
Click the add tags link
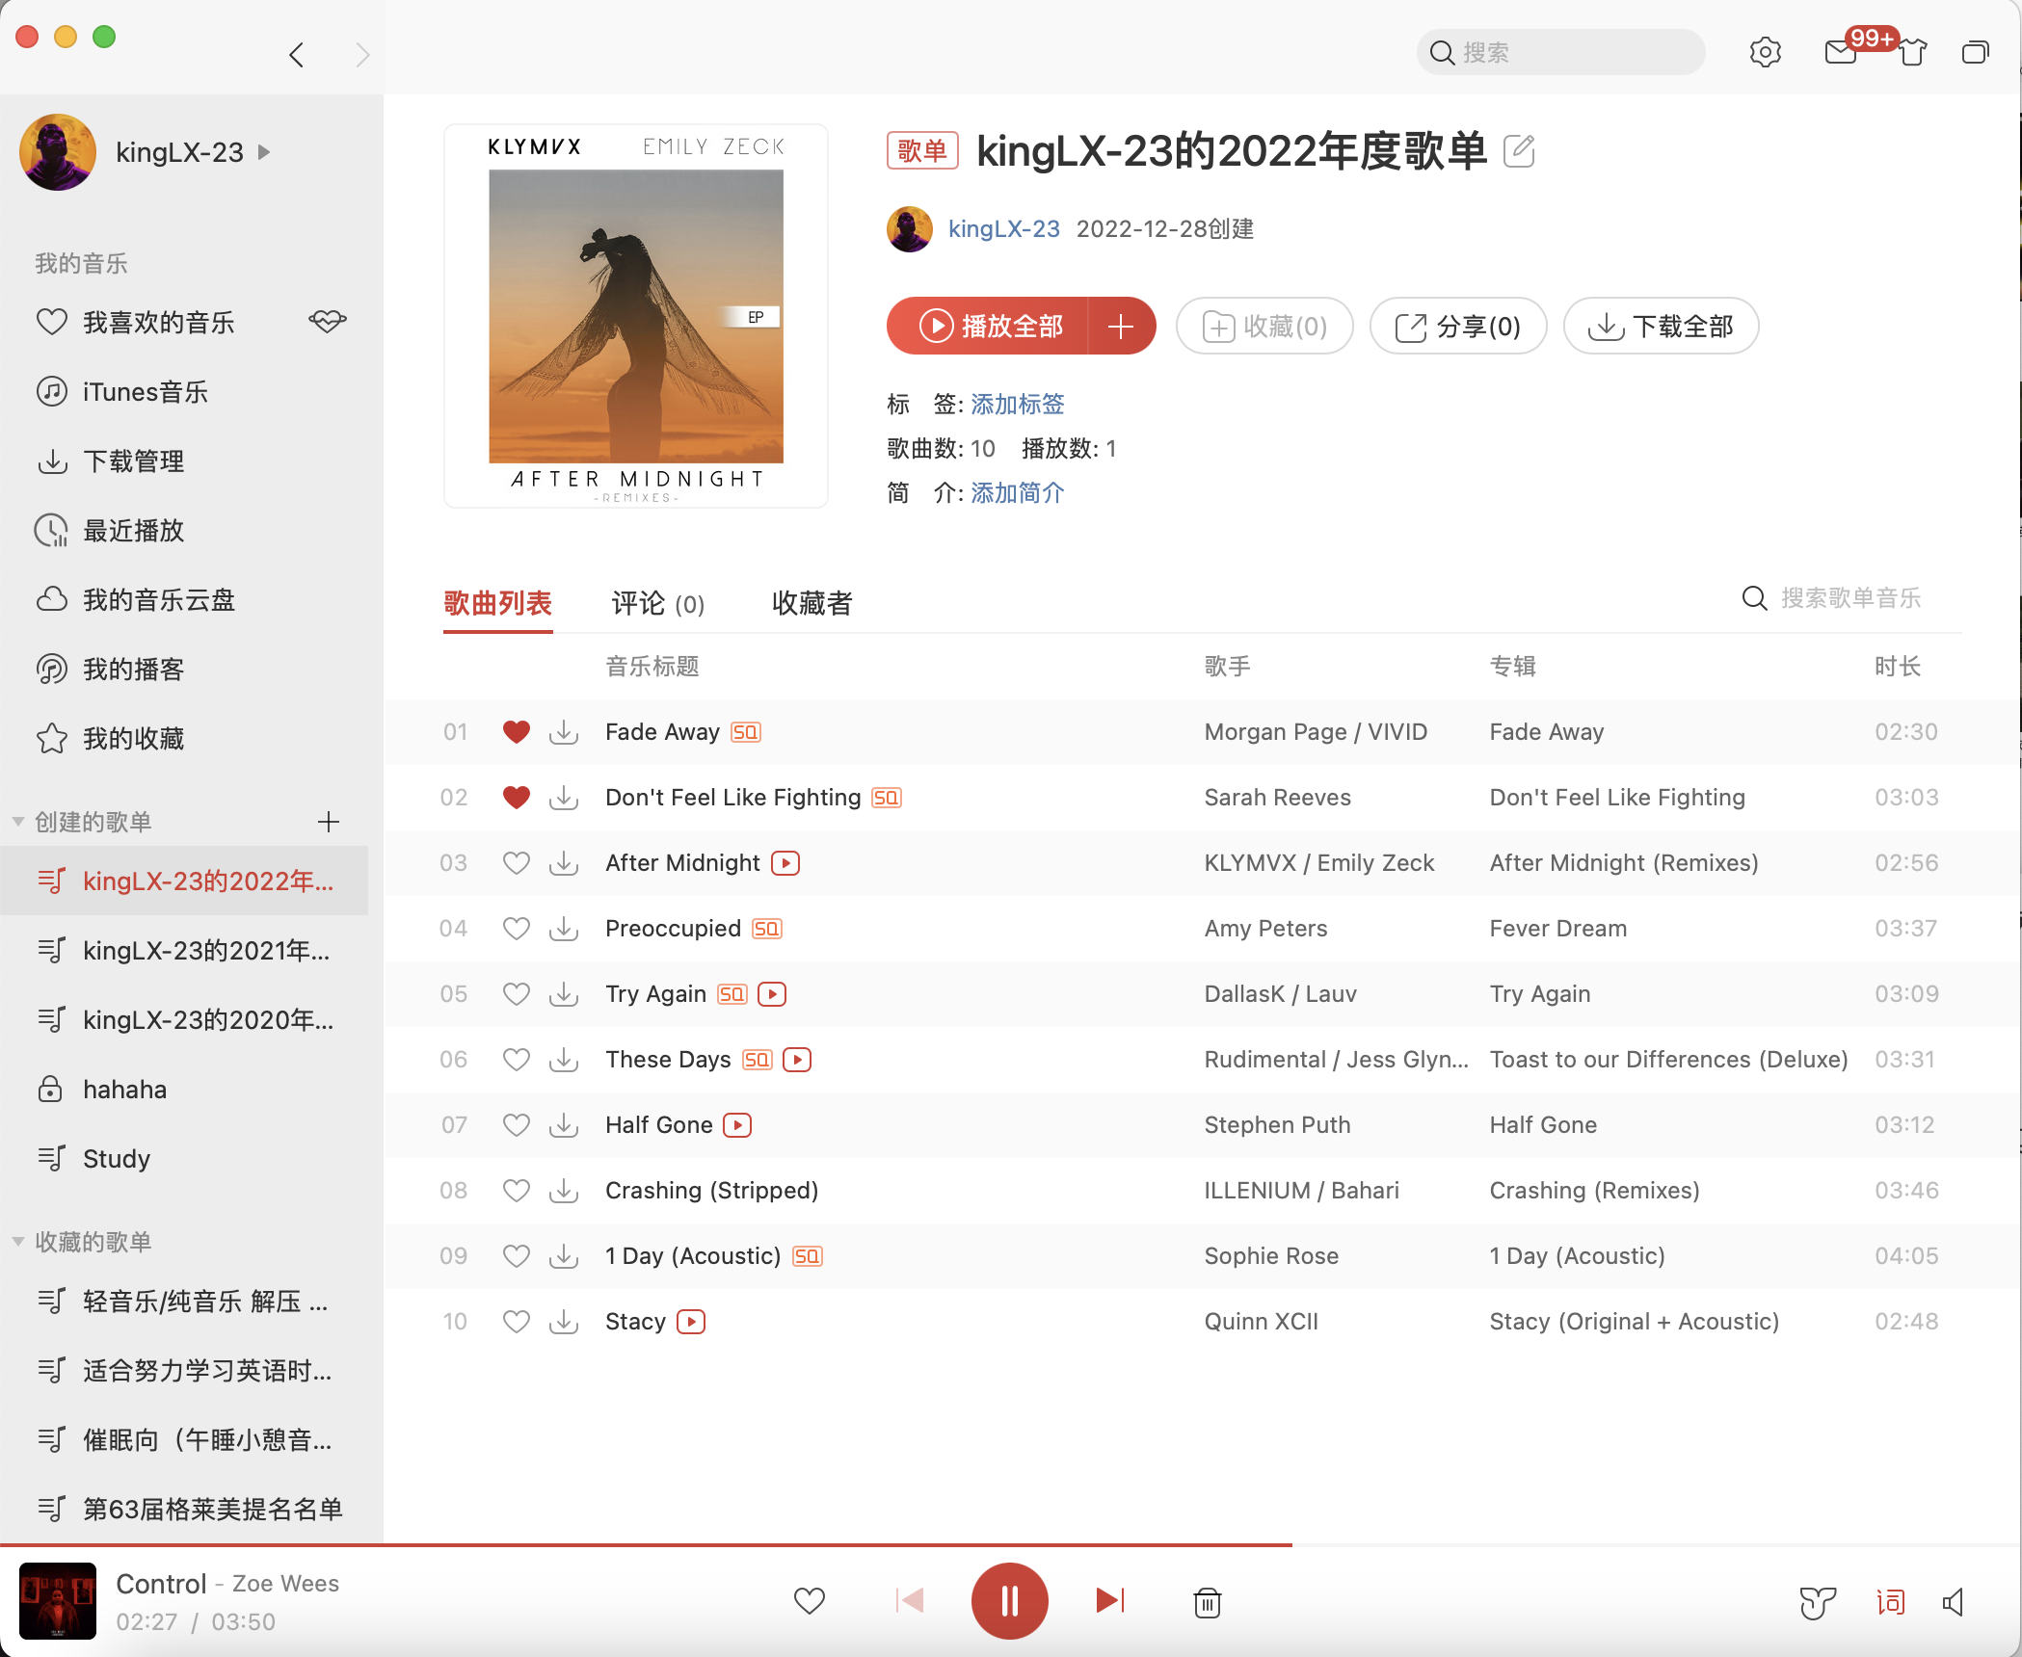tap(1017, 405)
